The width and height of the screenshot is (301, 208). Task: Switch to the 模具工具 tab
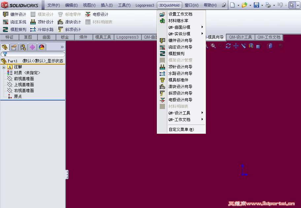103,37
